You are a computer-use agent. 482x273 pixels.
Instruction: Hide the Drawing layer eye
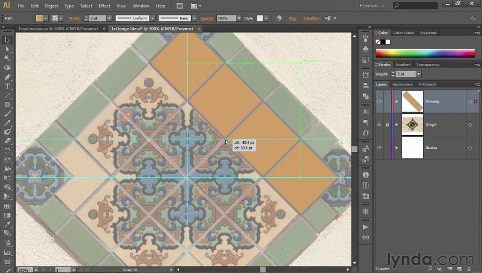click(379, 101)
